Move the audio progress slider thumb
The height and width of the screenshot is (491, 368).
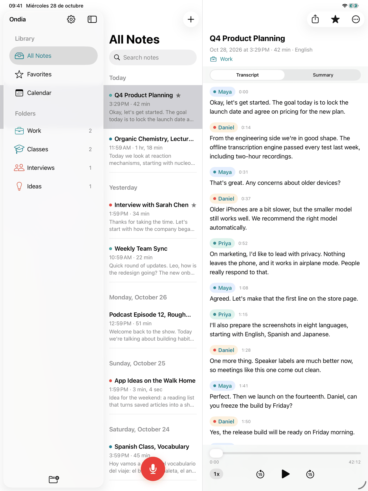click(x=216, y=453)
